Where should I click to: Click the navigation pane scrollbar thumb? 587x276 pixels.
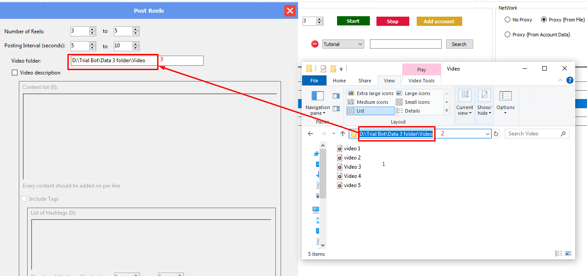click(323, 173)
